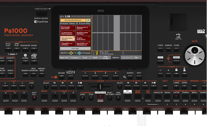This screenshot has width=207, height=126.
Task: Click the Pads Stop button
Action: click(31, 87)
